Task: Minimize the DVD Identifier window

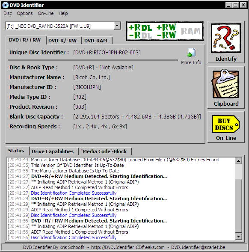Action: point(228,5)
